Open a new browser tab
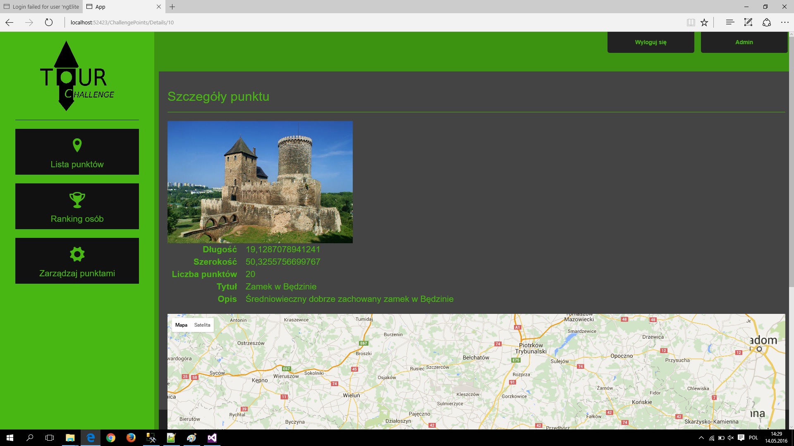 [x=172, y=7]
